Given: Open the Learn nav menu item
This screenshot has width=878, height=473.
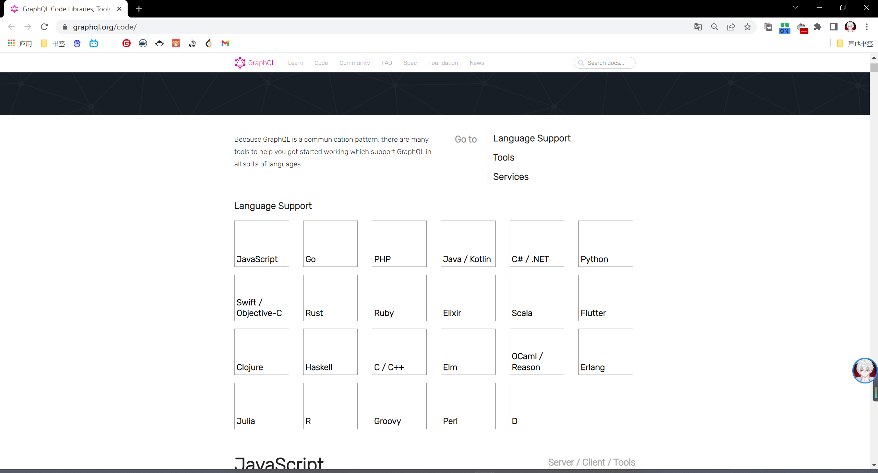Looking at the screenshot, I should click(x=295, y=63).
